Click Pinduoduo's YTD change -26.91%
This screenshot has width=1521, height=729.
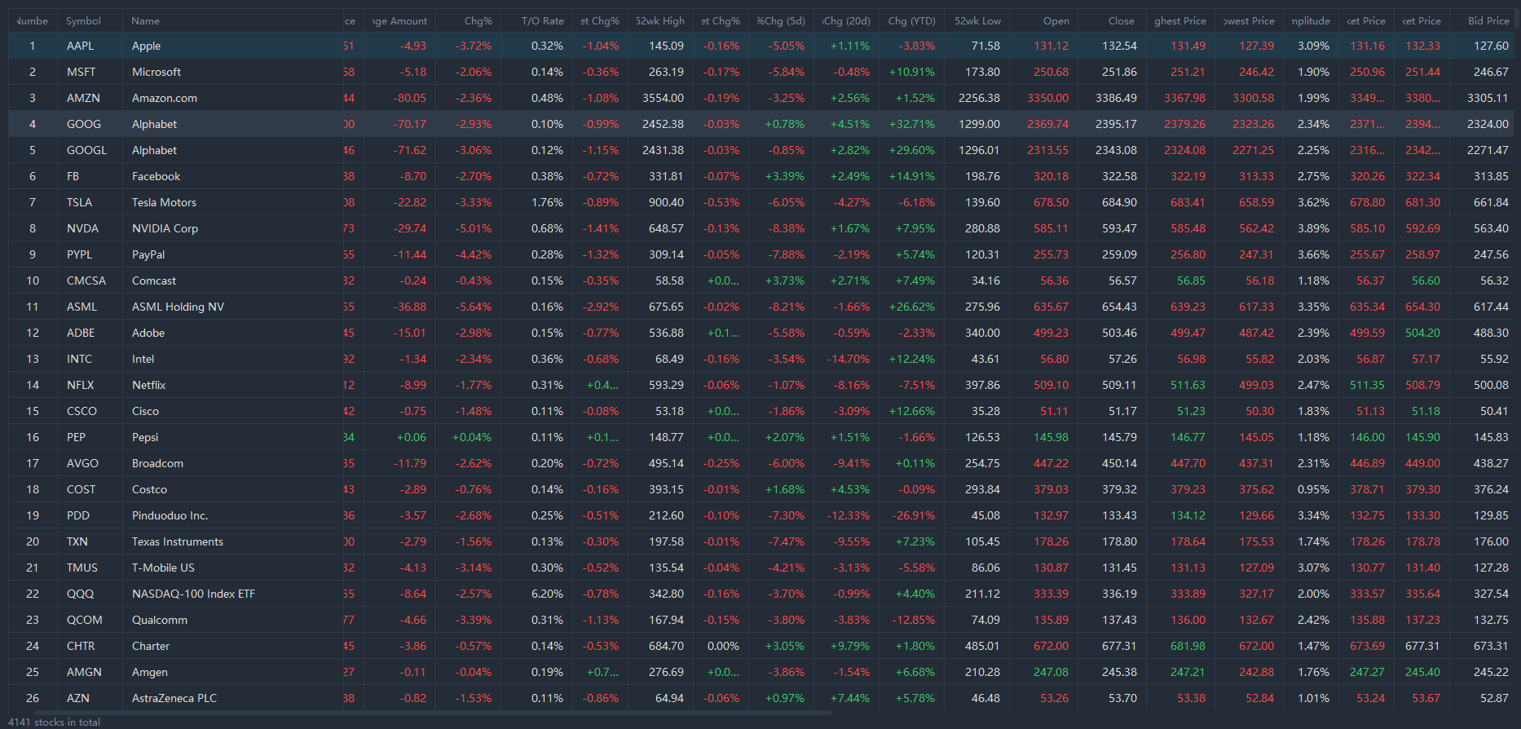click(x=913, y=515)
